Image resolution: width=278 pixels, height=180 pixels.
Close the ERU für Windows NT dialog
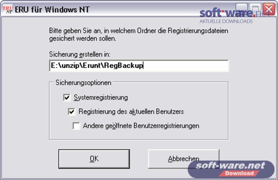tap(269, 9)
